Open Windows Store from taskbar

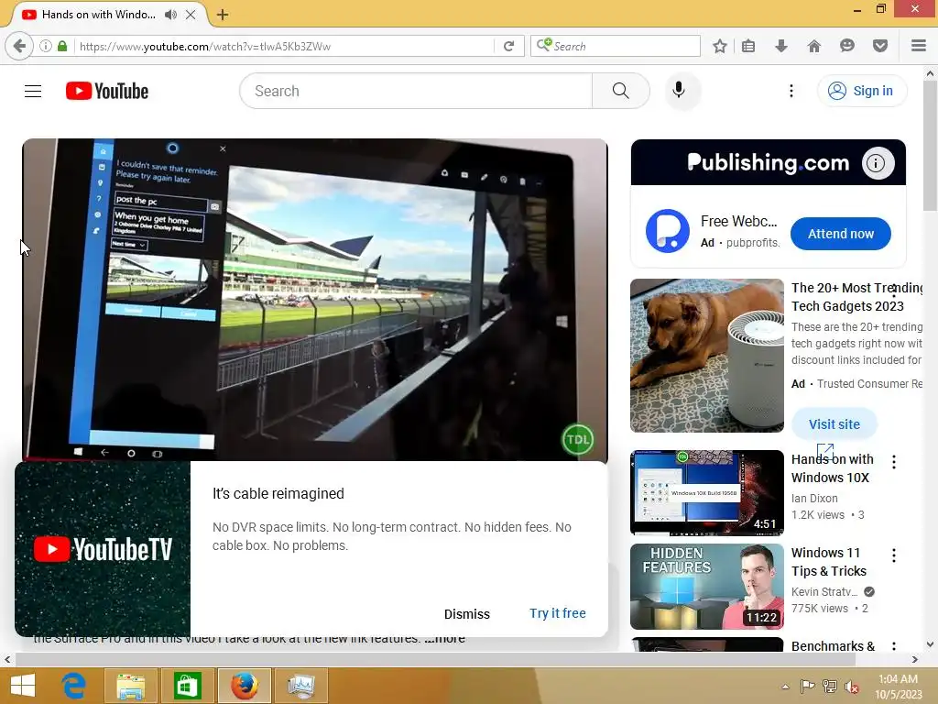(x=187, y=686)
